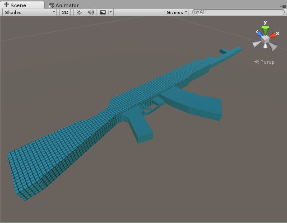Click the gizmo center cube
287x223 pixels.
pos(265,39)
